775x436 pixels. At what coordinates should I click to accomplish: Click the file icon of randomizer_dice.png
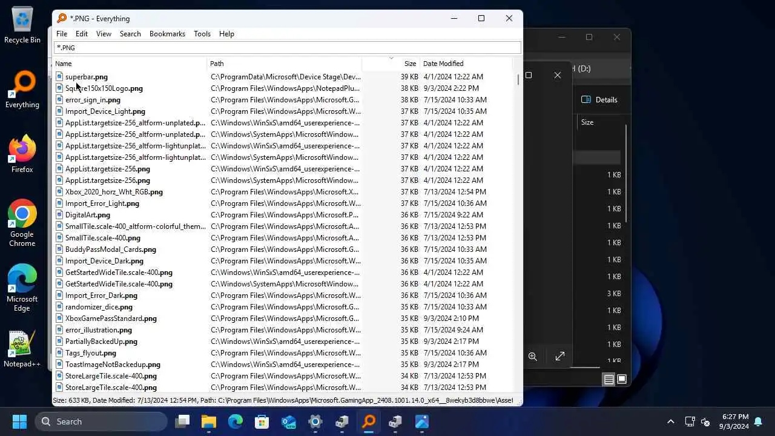click(x=59, y=306)
